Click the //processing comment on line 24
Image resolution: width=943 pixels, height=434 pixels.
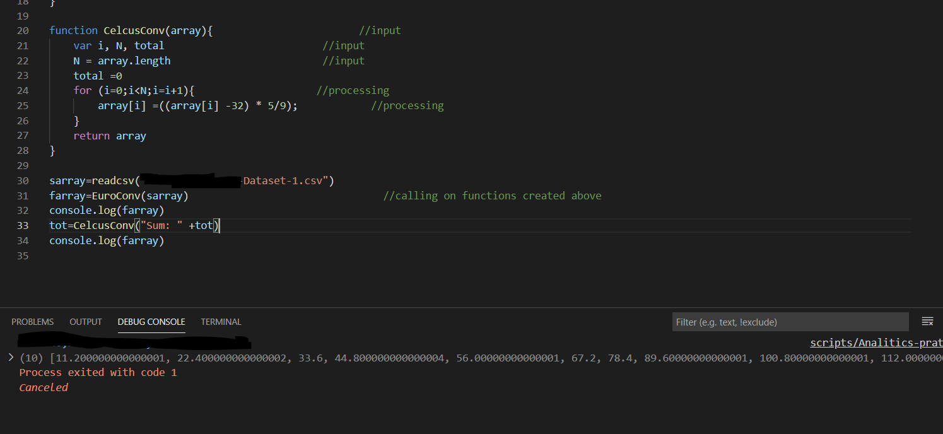pos(352,90)
